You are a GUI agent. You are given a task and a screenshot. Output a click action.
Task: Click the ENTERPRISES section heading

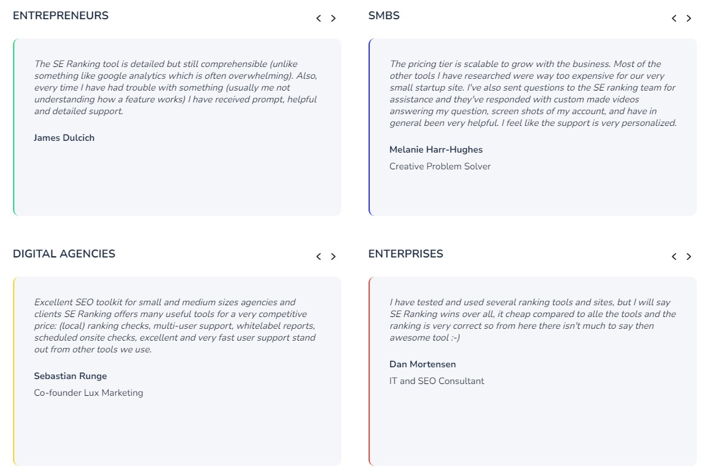point(406,254)
